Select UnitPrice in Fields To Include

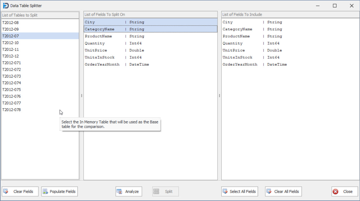[234, 50]
